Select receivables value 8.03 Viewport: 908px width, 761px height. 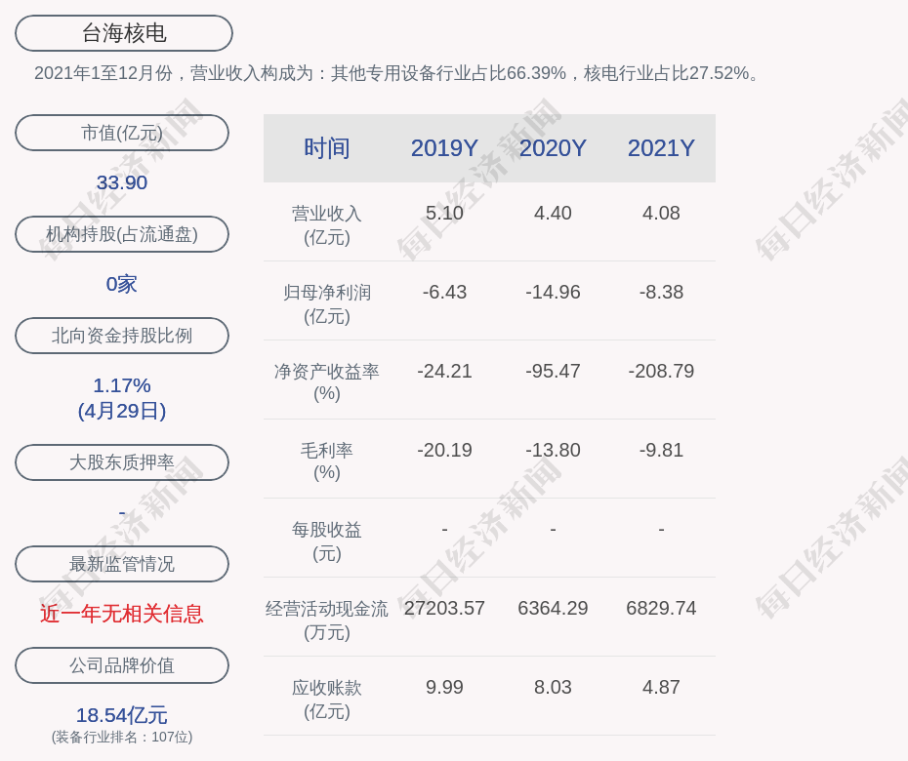[553, 687]
